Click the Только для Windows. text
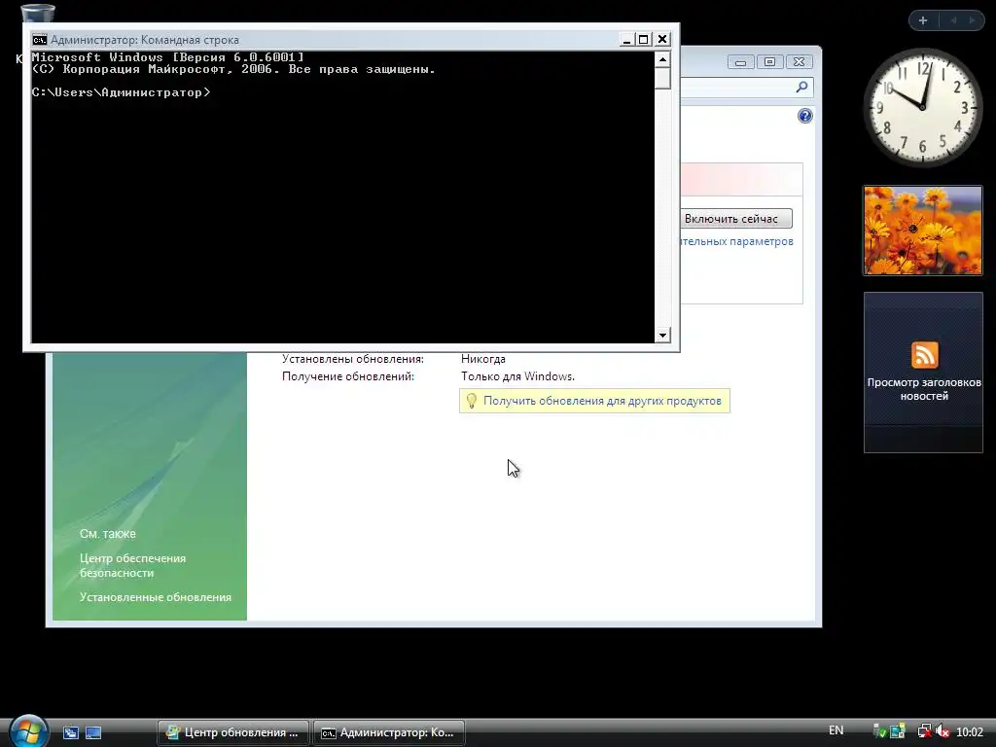The image size is (996, 747). [x=517, y=376]
